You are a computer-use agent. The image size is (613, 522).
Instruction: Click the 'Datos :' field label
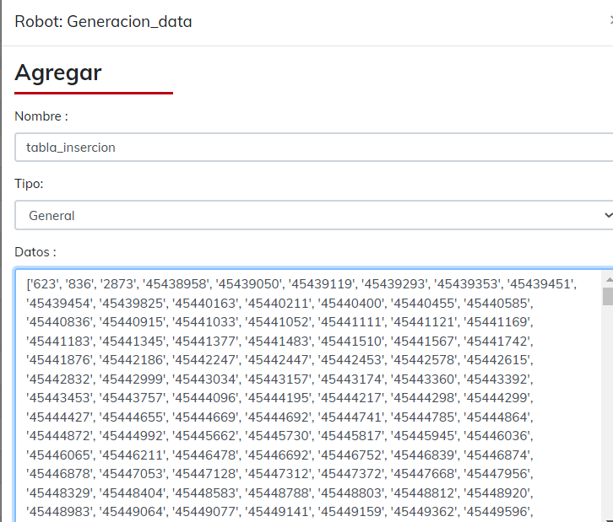[x=35, y=251]
